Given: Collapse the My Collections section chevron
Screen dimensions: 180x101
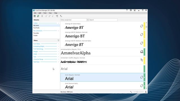Looking at the screenshot, I should click(x=58, y=31).
